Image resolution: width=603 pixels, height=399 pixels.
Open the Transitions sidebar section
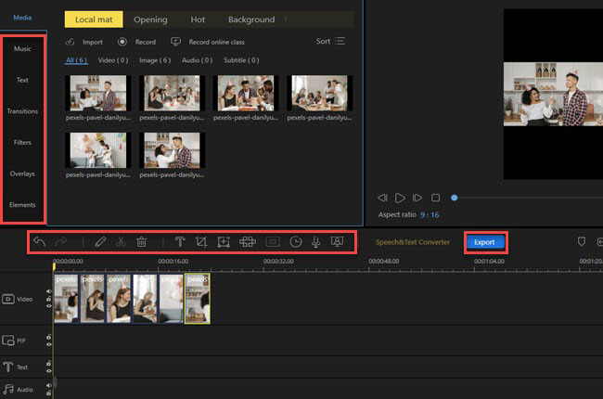pos(22,111)
